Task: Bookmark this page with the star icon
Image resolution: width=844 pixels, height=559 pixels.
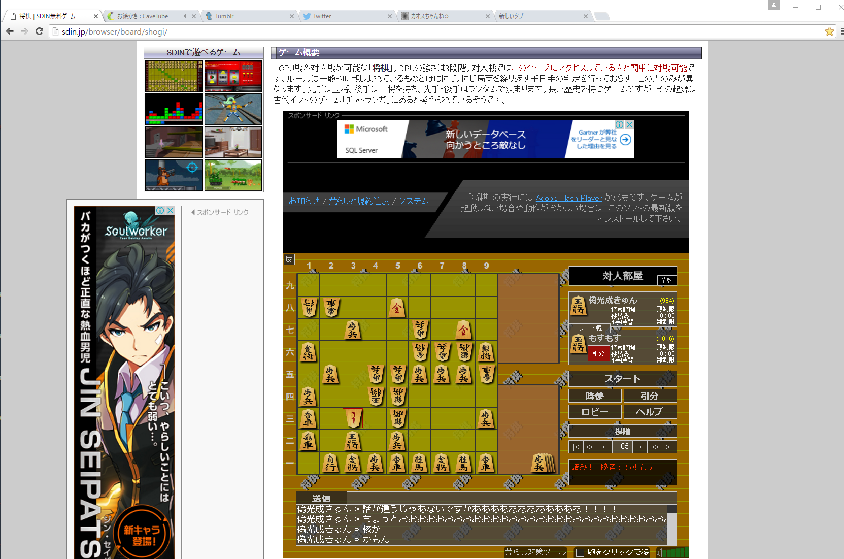Action: (x=829, y=31)
